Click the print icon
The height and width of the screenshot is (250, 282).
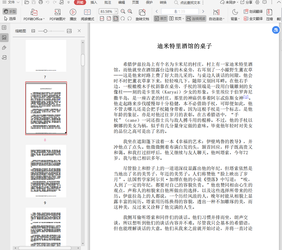[41, 2]
